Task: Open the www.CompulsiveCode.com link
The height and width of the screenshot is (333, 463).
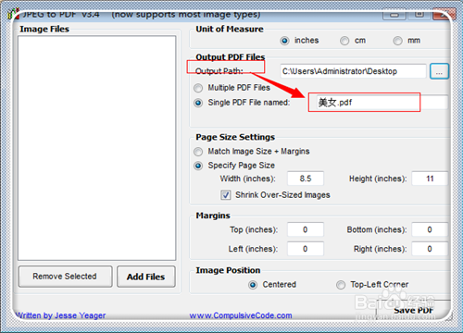Action: 241,315
